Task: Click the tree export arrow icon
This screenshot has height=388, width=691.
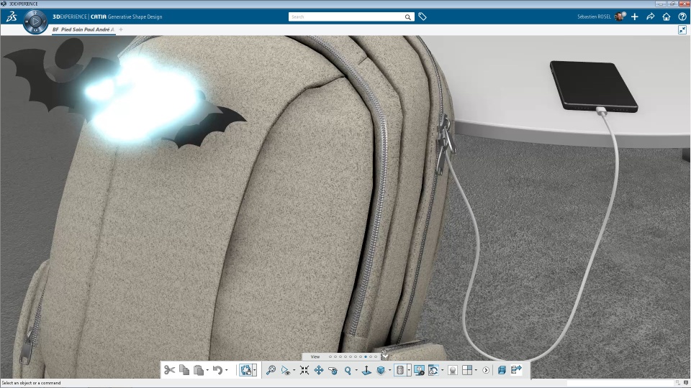Action: click(x=516, y=370)
